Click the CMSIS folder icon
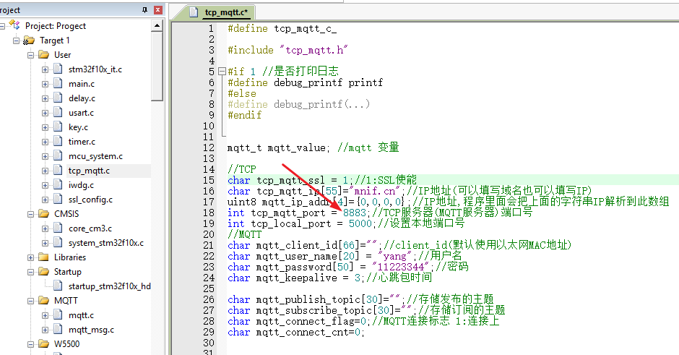679x355 pixels. (43, 214)
